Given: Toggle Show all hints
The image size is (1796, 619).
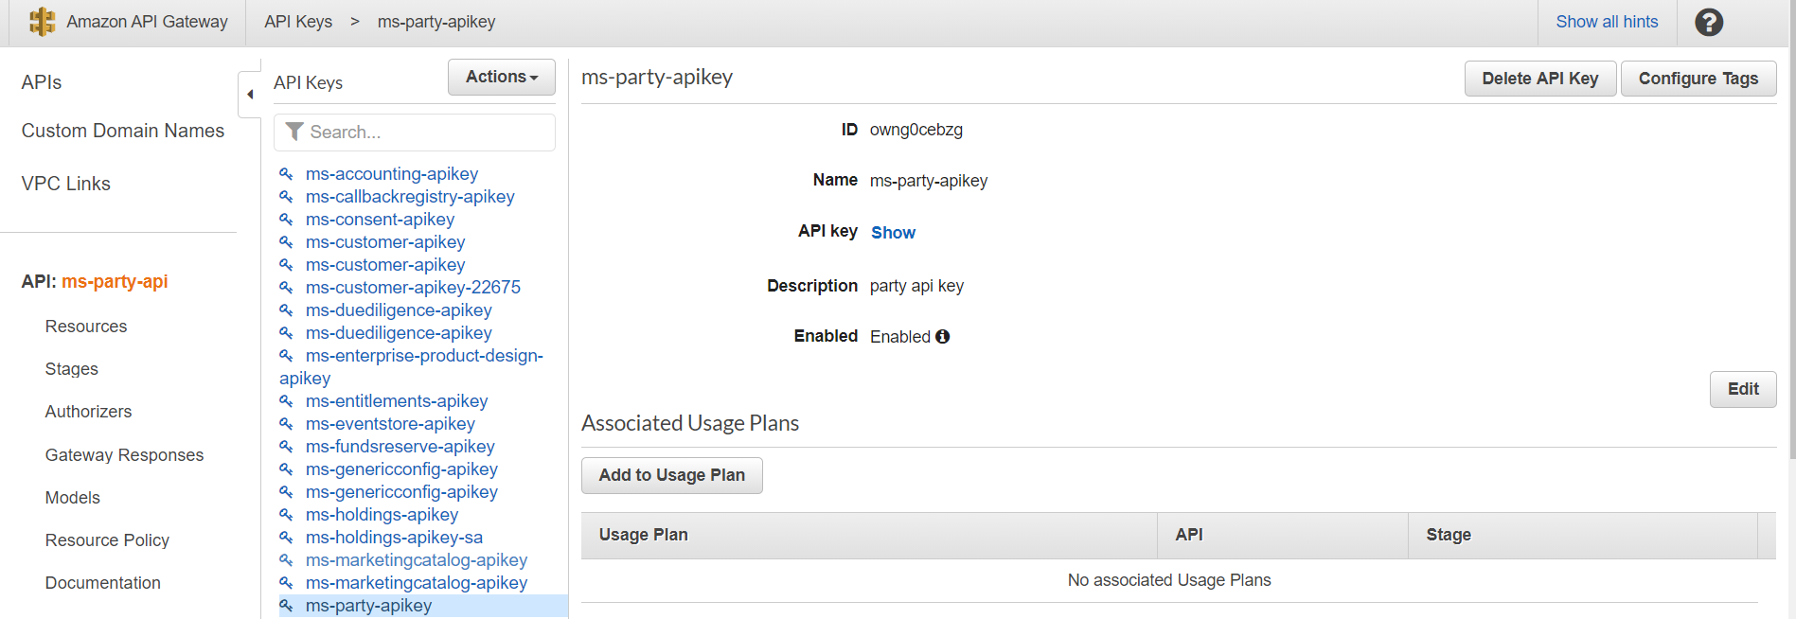Looking at the screenshot, I should (1607, 22).
